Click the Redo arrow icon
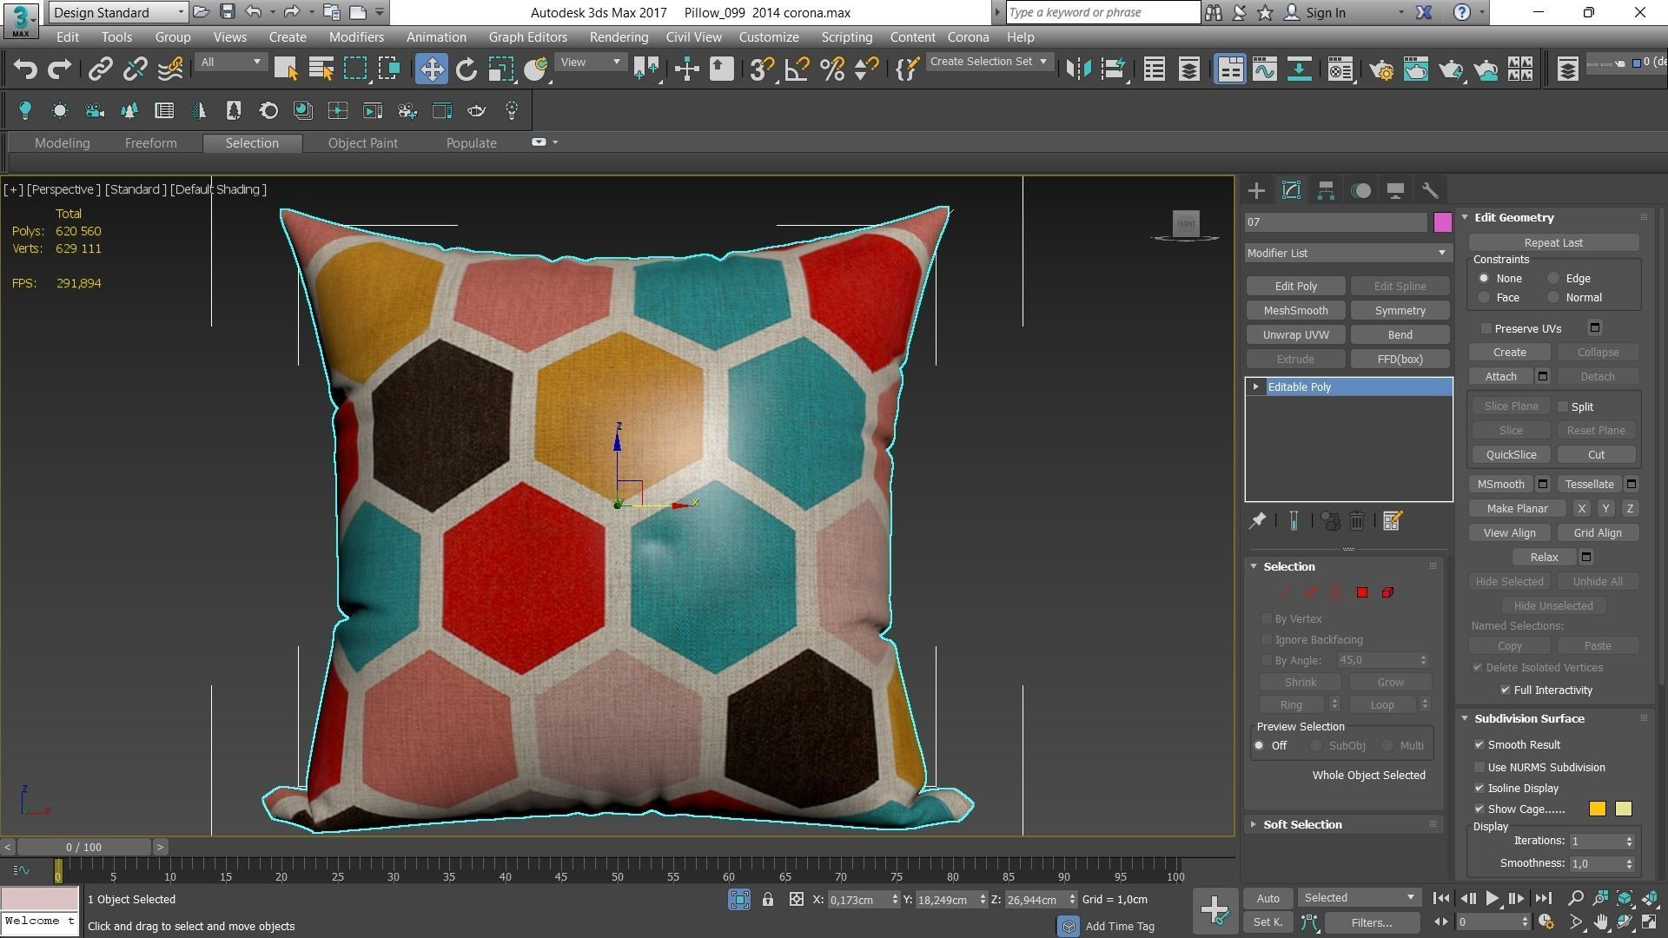Image resolution: width=1668 pixels, height=938 pixels. coord(59,69)
